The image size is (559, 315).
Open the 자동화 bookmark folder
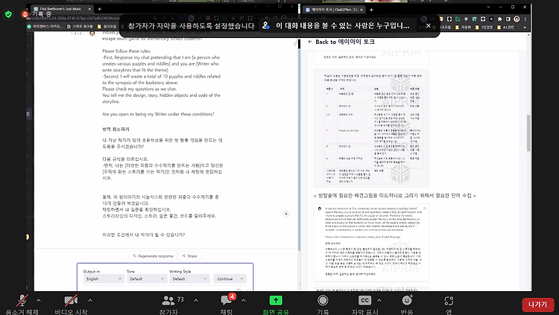(x=464, y=27)
